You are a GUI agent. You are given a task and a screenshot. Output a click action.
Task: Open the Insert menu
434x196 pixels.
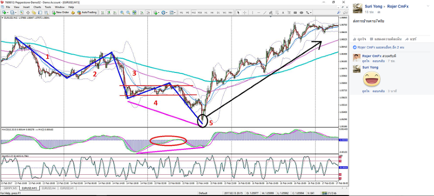[26, 7]
